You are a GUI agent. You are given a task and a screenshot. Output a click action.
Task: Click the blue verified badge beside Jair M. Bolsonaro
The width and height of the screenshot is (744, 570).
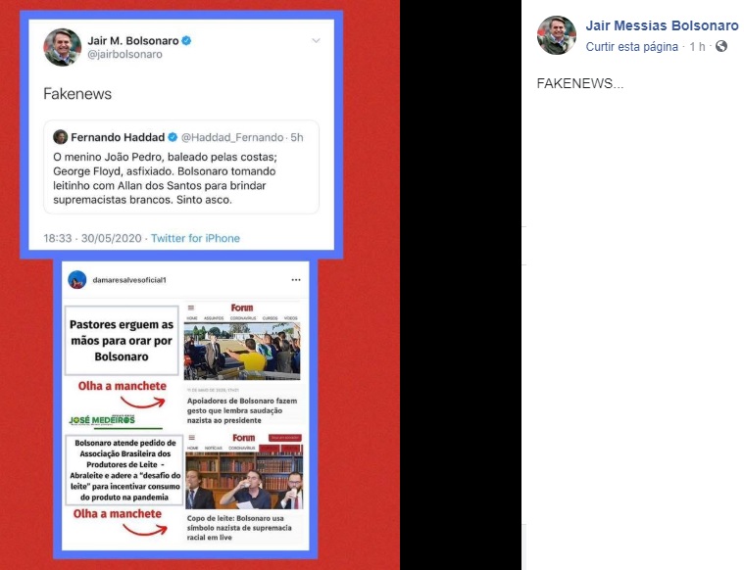pos(186,41)
